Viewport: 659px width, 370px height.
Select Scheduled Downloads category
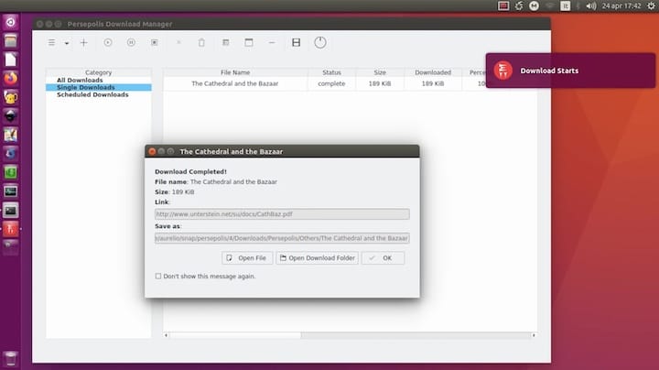(92, 94)
